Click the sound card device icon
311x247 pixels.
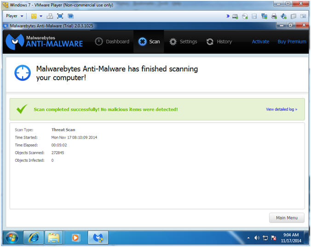tap(284, 16)
